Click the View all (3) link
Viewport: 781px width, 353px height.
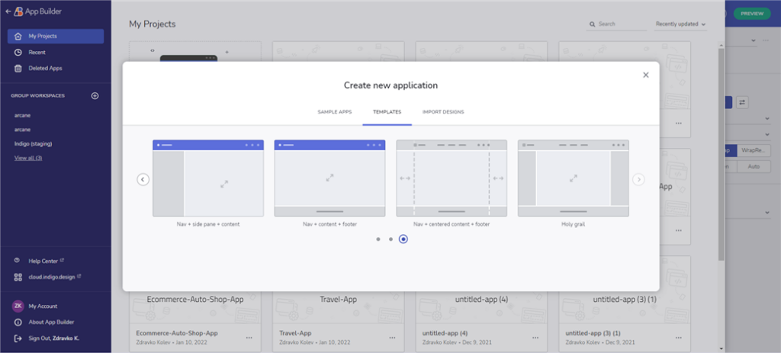pyautogui.click(x=28, y=158)
